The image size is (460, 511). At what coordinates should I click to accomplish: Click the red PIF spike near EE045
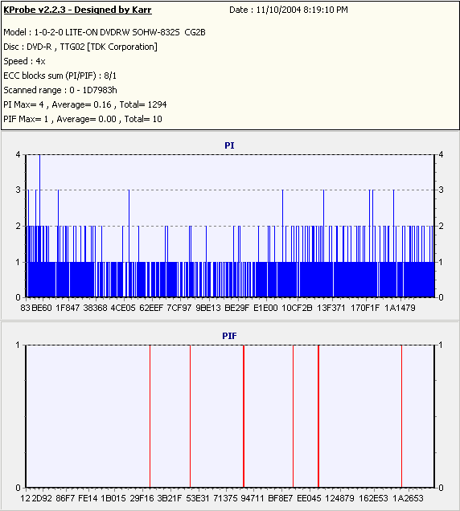pos(318,416)
